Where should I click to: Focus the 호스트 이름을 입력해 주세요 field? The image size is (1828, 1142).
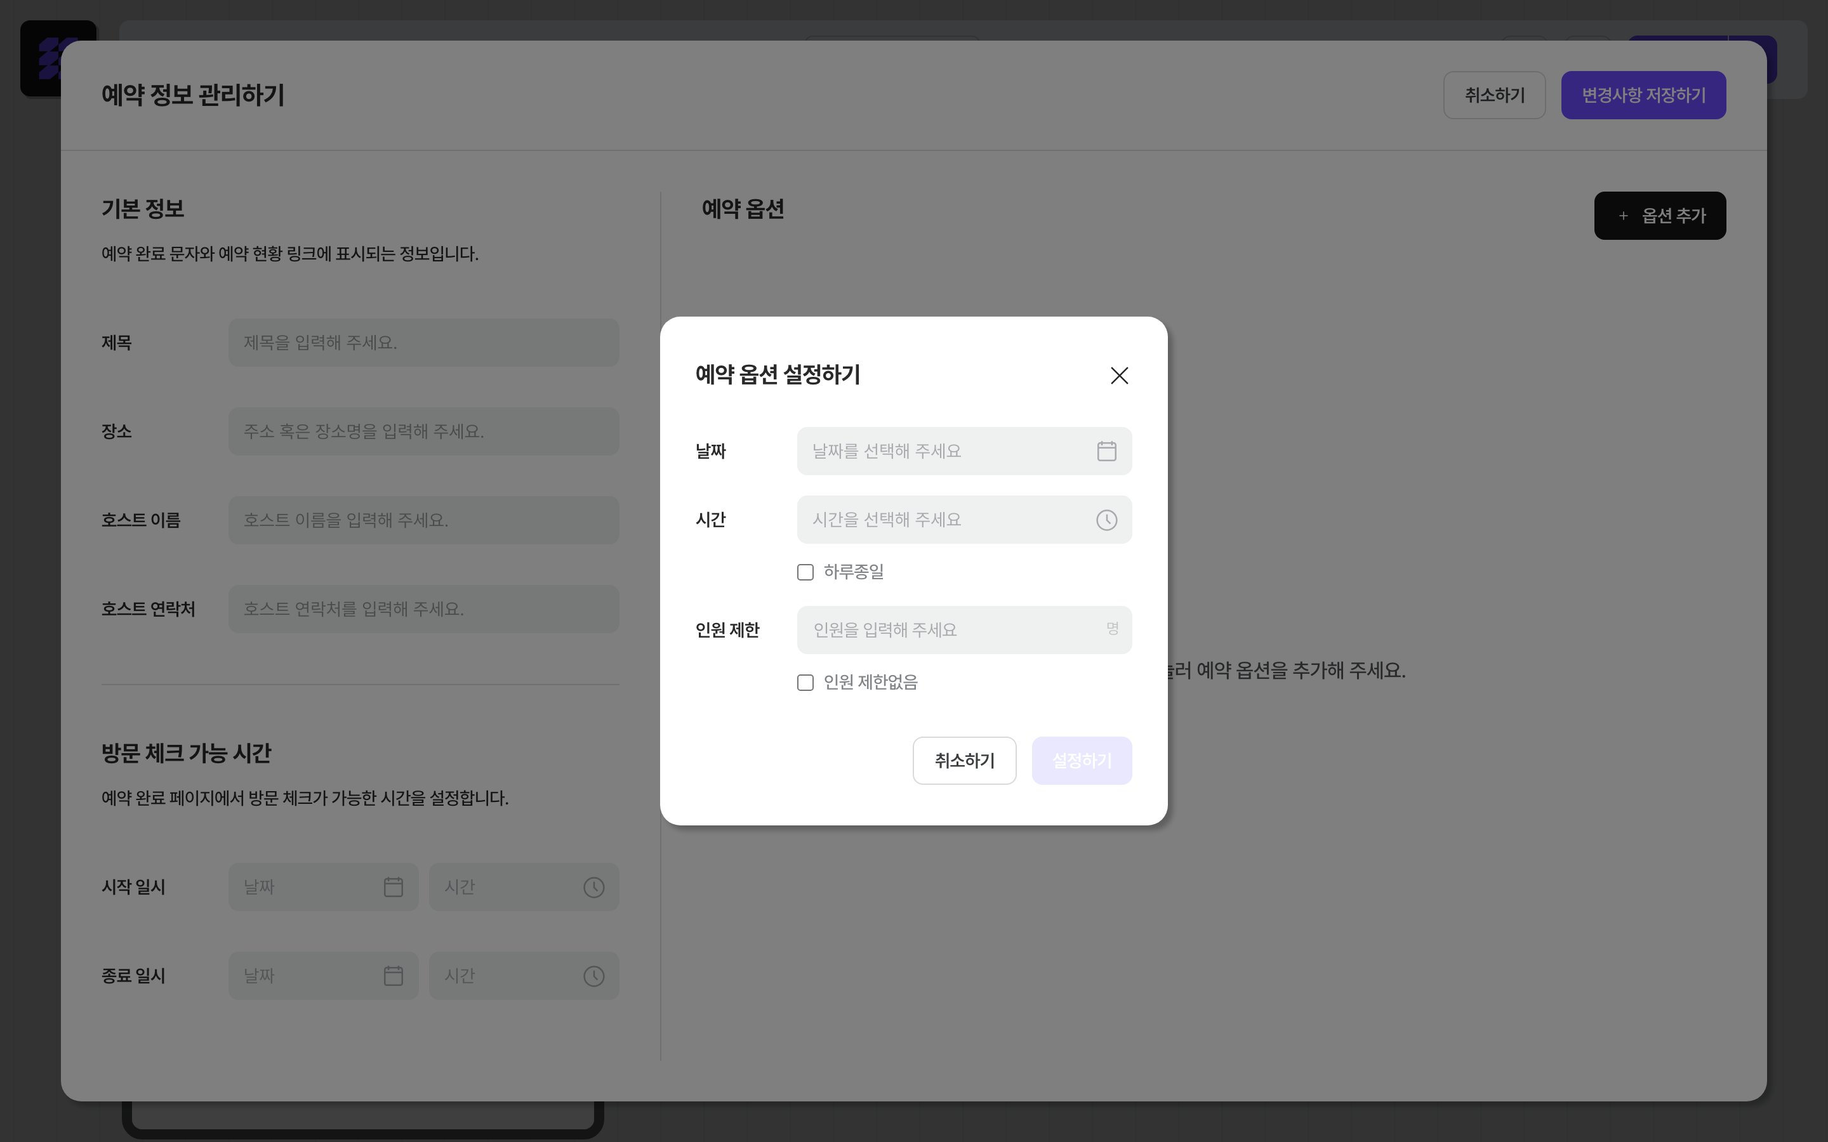tap(424, 520)
